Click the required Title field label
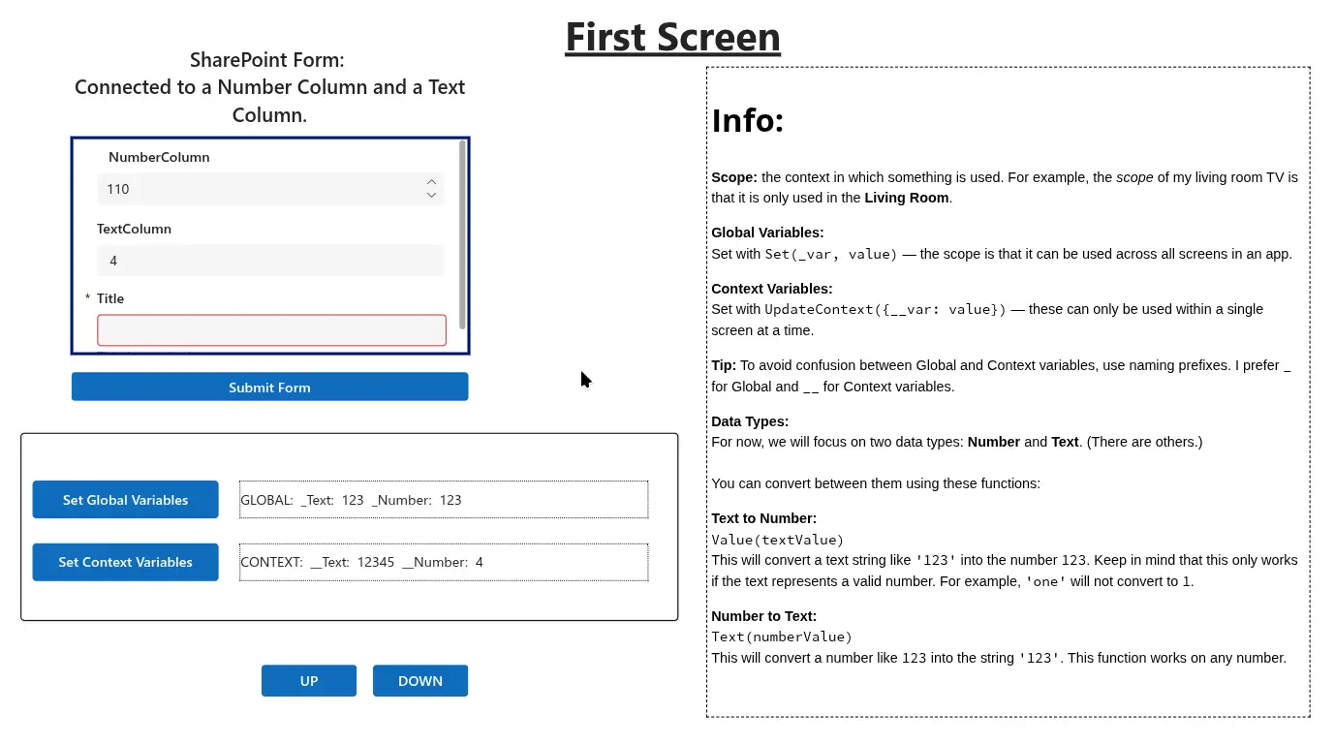The image size is (1335, 745). point(110,298)
